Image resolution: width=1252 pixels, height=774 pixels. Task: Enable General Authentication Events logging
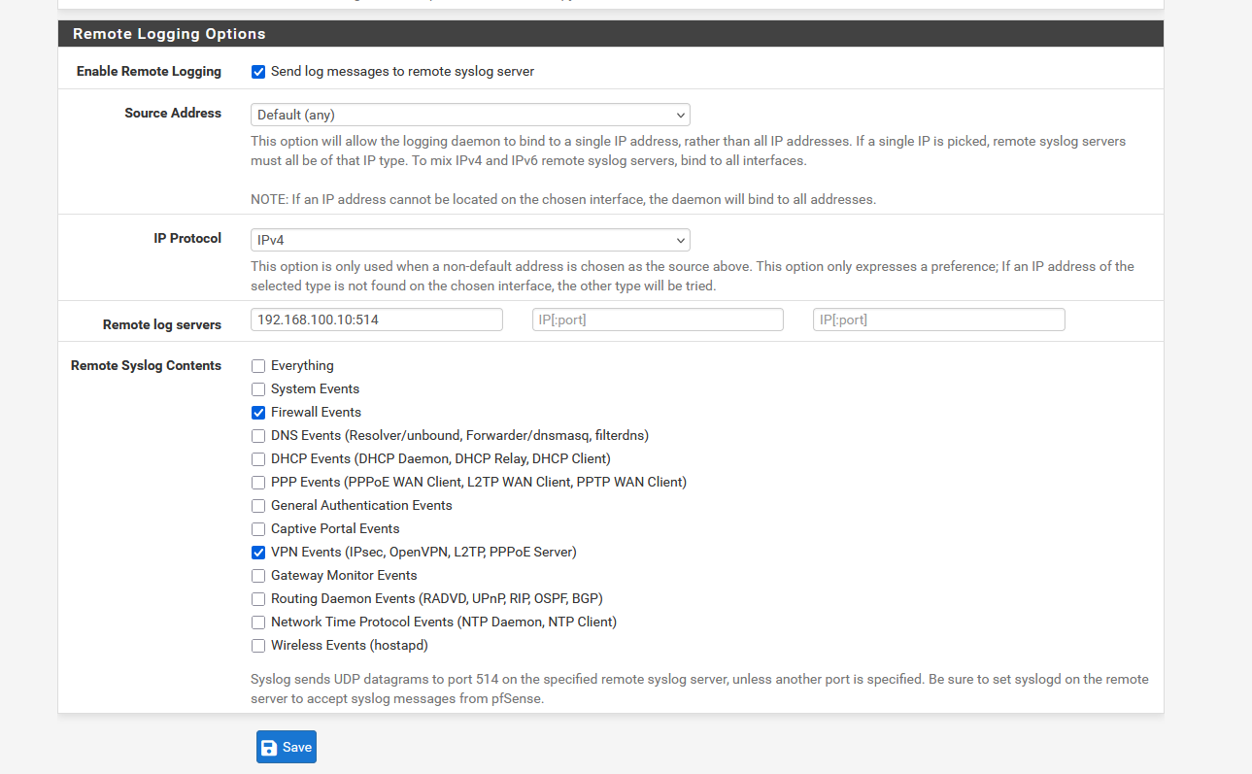pos(258,506)
